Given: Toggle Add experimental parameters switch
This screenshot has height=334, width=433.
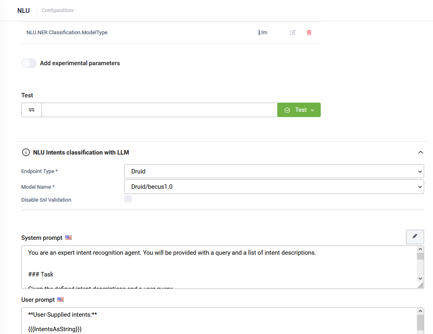Looking at the screenshot, I should coord(29,63).
